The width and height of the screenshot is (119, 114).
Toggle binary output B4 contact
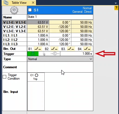coord(87,49)
